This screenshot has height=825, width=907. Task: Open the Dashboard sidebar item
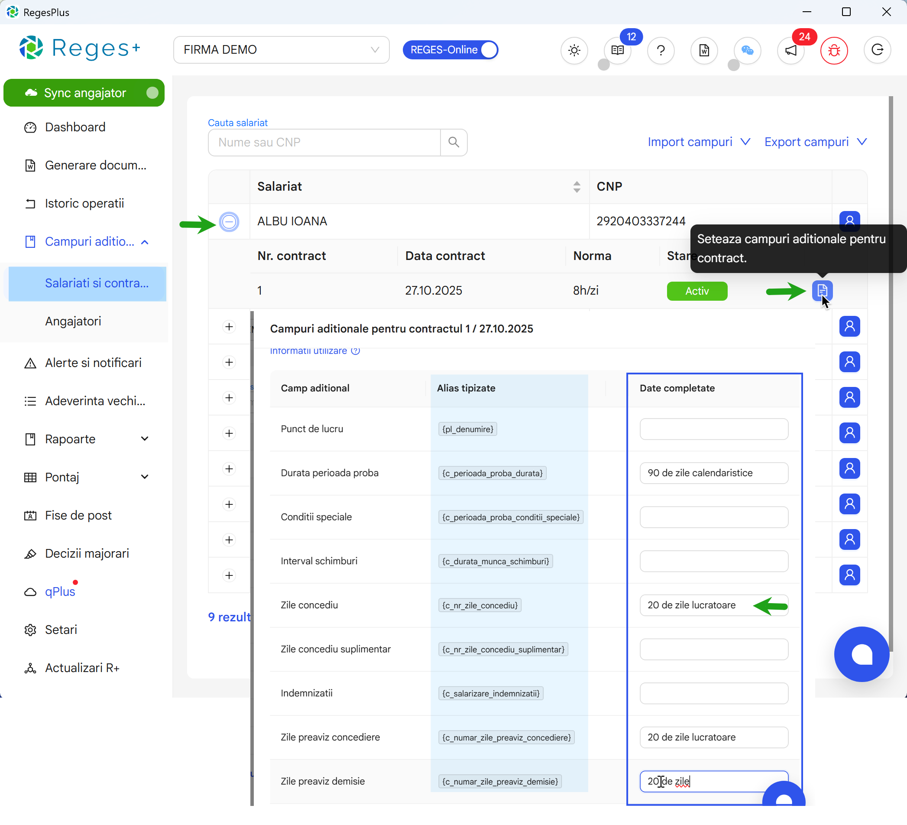coord(75,127)
